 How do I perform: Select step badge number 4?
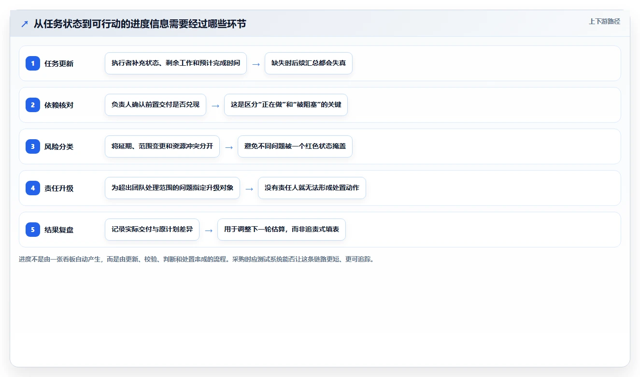tap(33, 188)
